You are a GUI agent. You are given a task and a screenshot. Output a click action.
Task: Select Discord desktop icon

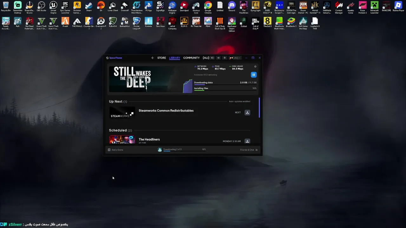[x=232, y=7]
